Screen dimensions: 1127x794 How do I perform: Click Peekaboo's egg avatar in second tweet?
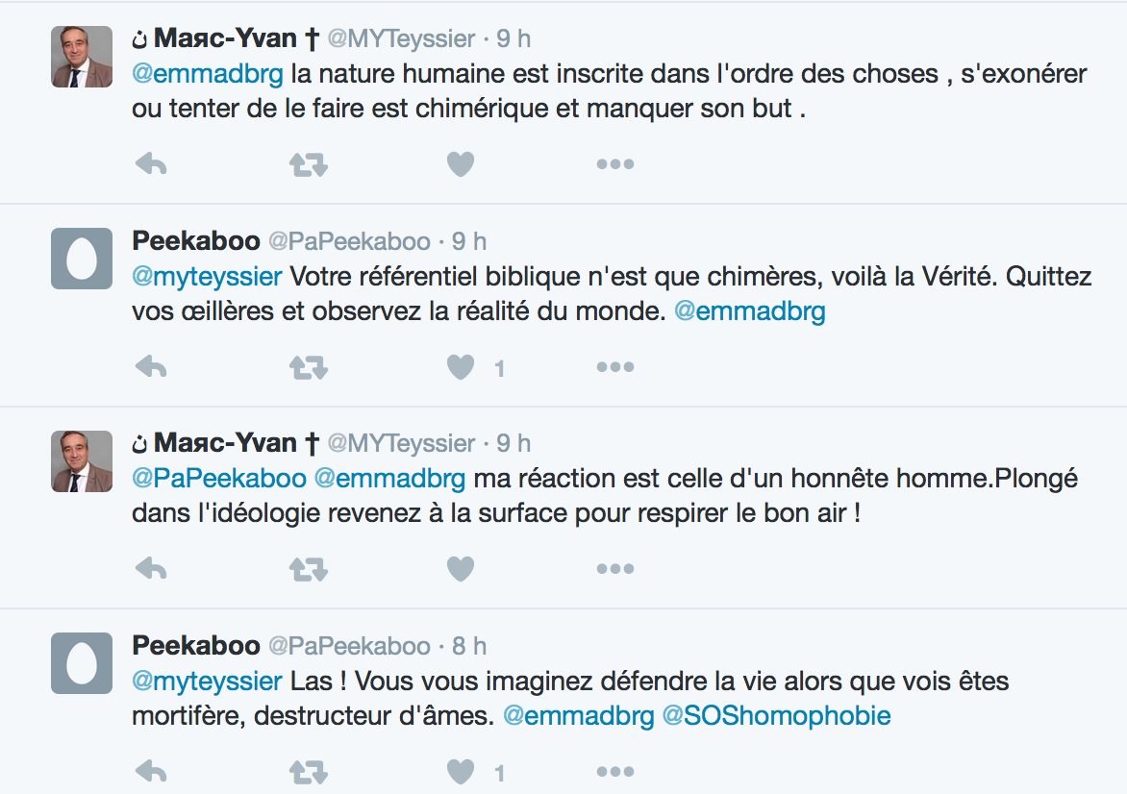pos(82,260)
